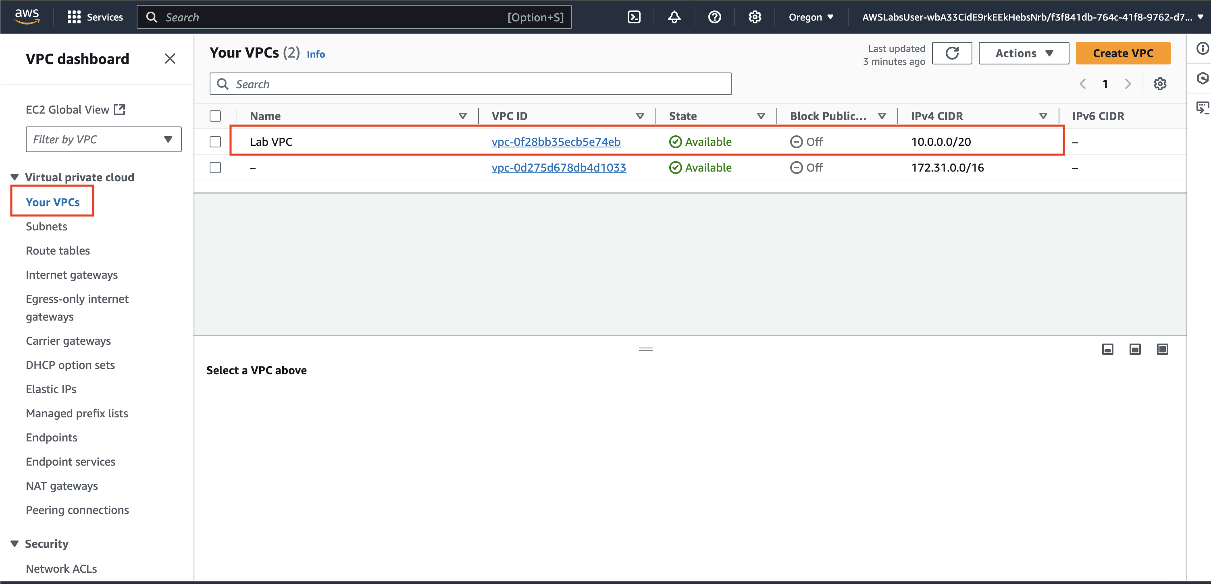Image resolution: width=1211 pixels, height=584 pixels.
Task: Expand the Filter by VPC dropdown
Action: point(104,139)
